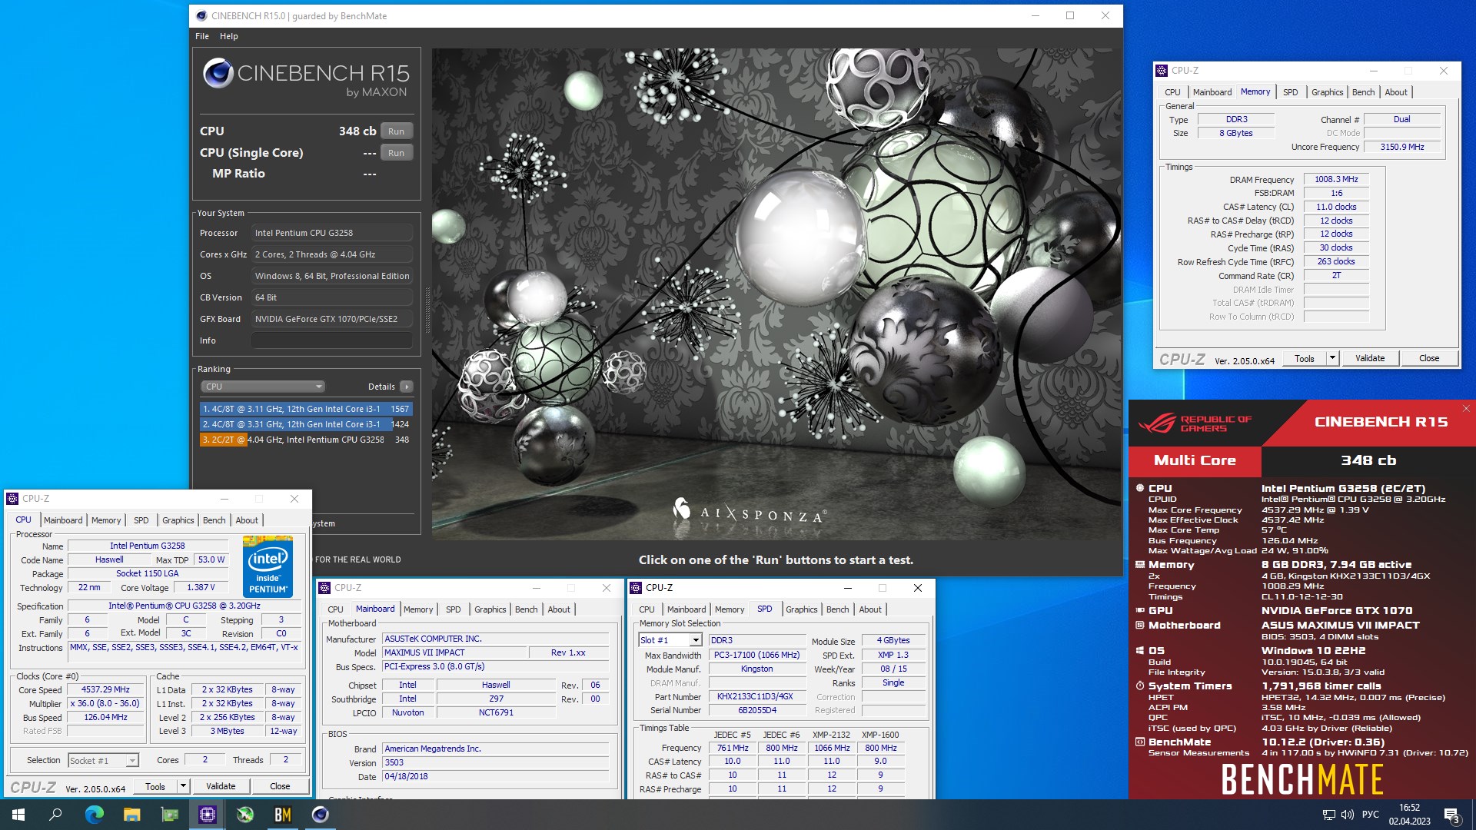Screen dimensions: 1476x830
Task: Click the OS Windows icon in BenchMate
Action: point(1140,650)
